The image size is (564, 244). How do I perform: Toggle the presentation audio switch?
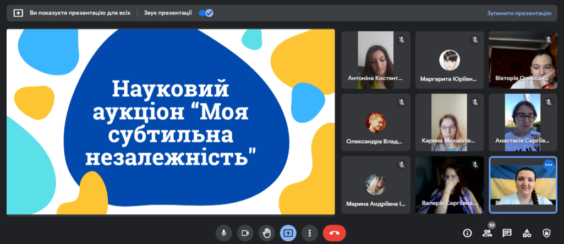206,13
